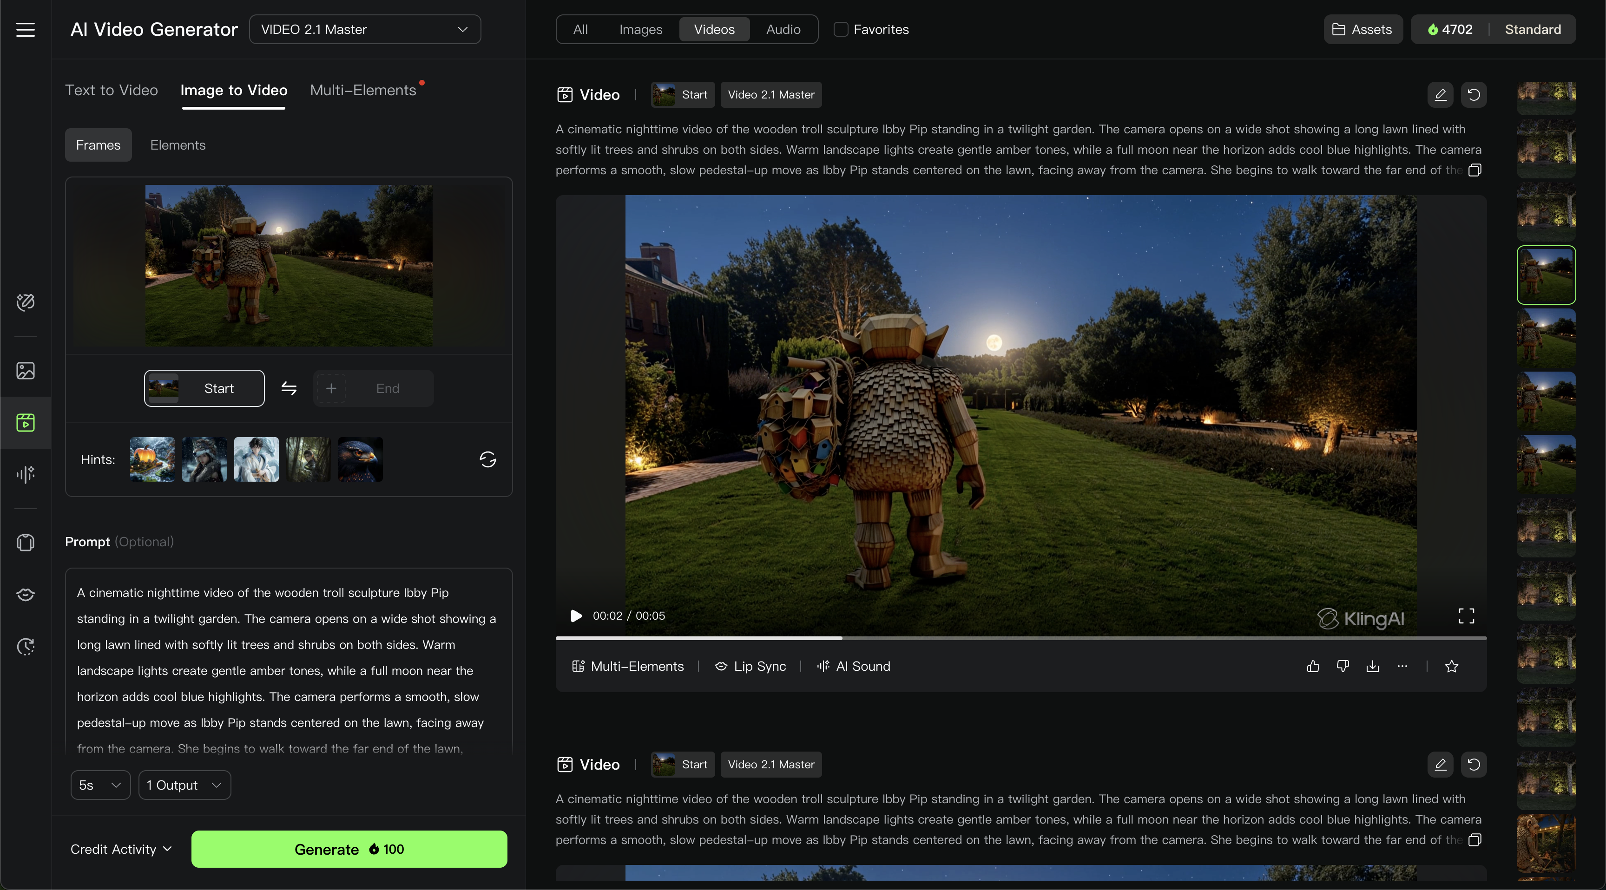Image resolution: width=1606 pixels, height=890 pixels.
Task: Click the Assets button
Action: pos(1362,29)
